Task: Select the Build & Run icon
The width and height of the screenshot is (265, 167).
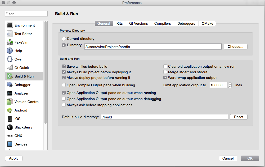Action: 10,76
